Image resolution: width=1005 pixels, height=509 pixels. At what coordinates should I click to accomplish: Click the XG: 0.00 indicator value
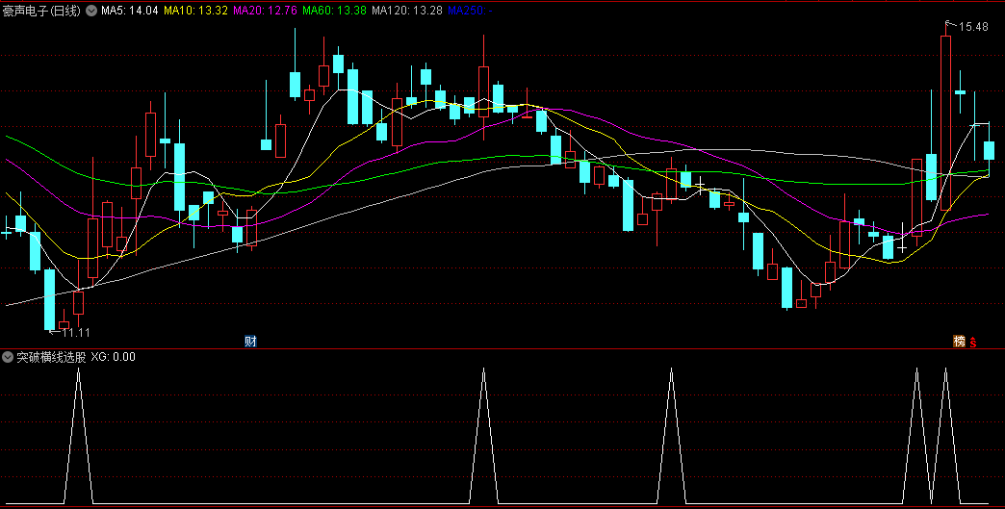[114, 357]
